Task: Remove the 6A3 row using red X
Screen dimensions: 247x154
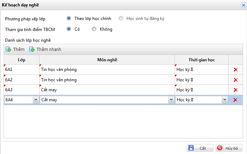Action: (x=235, y=90)
